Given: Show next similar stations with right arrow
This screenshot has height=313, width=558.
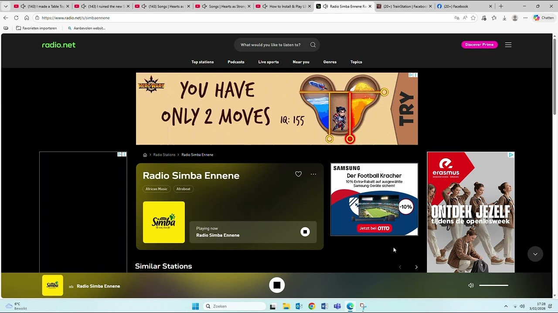Looking at the screenshot, I should tap(416, 267).
